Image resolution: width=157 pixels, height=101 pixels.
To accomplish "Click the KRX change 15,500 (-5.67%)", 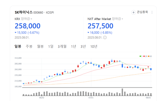I will tap(27, 33).
